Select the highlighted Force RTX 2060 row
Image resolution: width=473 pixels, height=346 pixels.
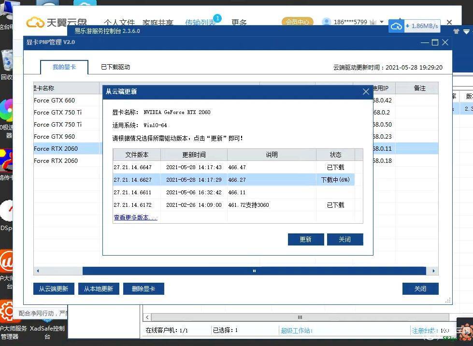(68, 148)
